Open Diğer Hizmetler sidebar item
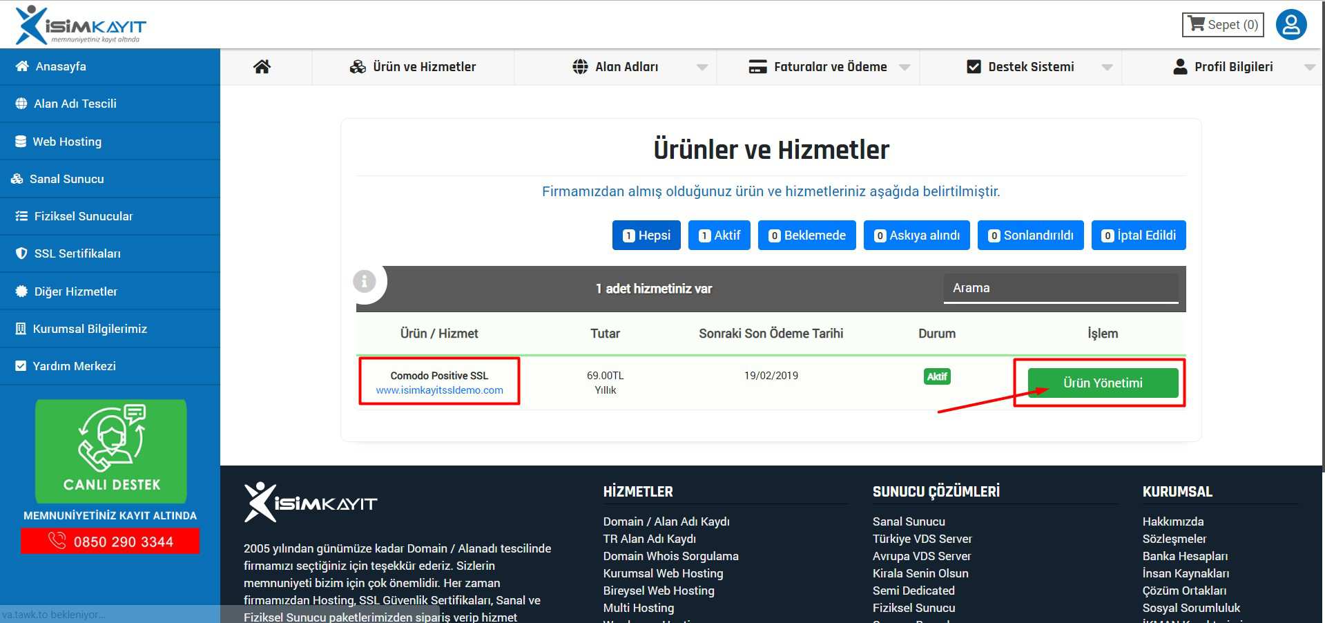Viewport: 1325px width, 623px height. click(110, 291)
